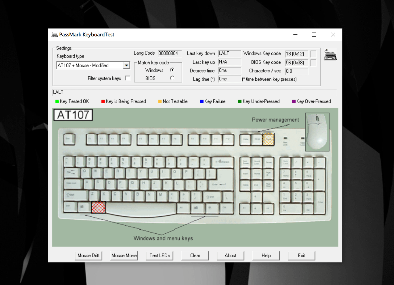Click the AT107 keyboard label
The height and width of the screenshot is (285, 394).
point(73,115)
